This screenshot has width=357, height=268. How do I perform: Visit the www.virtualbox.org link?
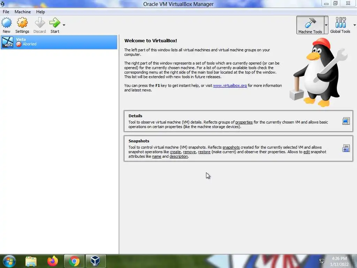(230, 85)
